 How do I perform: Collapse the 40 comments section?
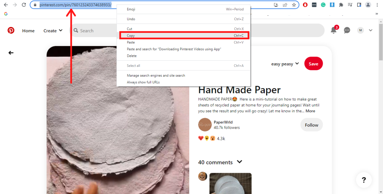[x=240, y=162]
